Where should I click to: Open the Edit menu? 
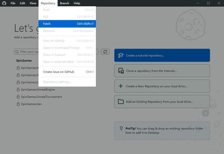click(22, 3)
